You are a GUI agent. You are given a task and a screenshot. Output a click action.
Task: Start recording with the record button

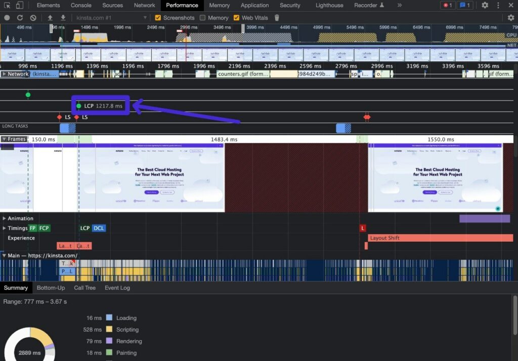7,18
